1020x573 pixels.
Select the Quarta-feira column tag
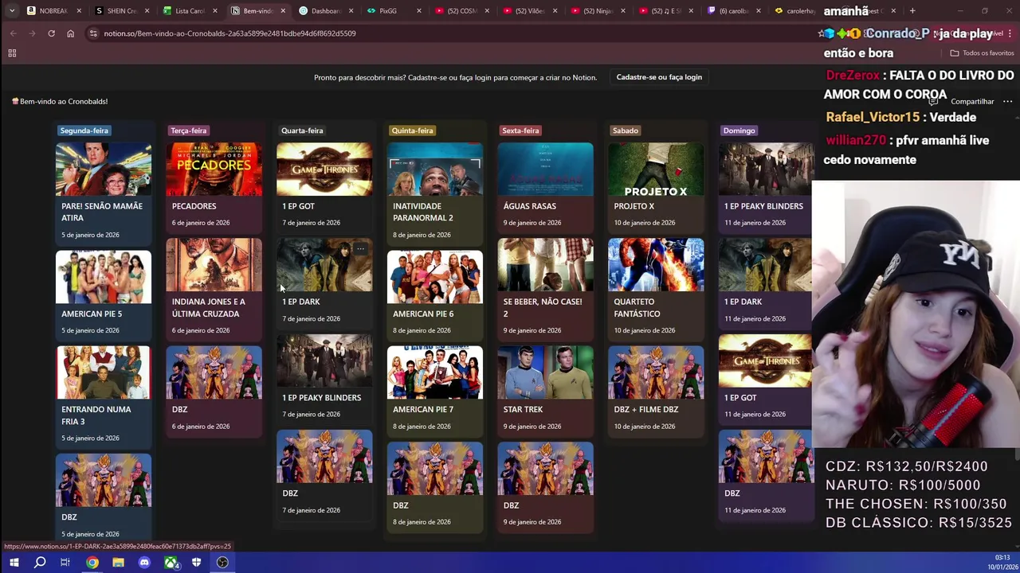click(x=302, y=131)
